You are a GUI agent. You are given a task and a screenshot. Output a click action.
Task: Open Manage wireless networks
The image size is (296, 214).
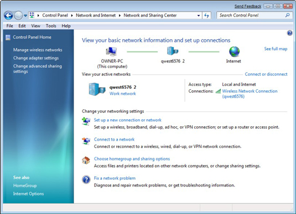38,50
